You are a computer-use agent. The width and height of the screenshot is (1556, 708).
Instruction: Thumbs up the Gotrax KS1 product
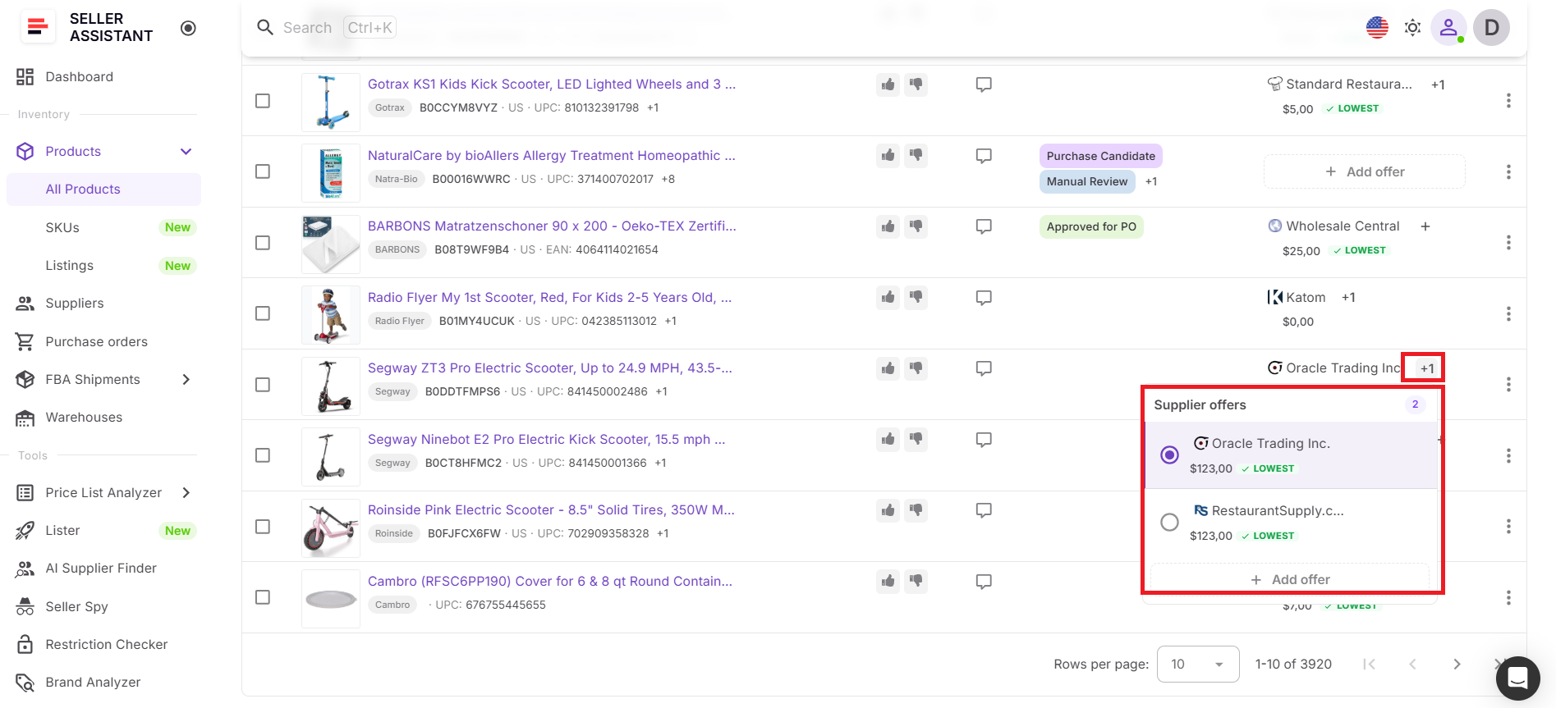tap(888, 85)
